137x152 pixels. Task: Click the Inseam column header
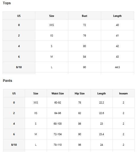coord(123,93)
